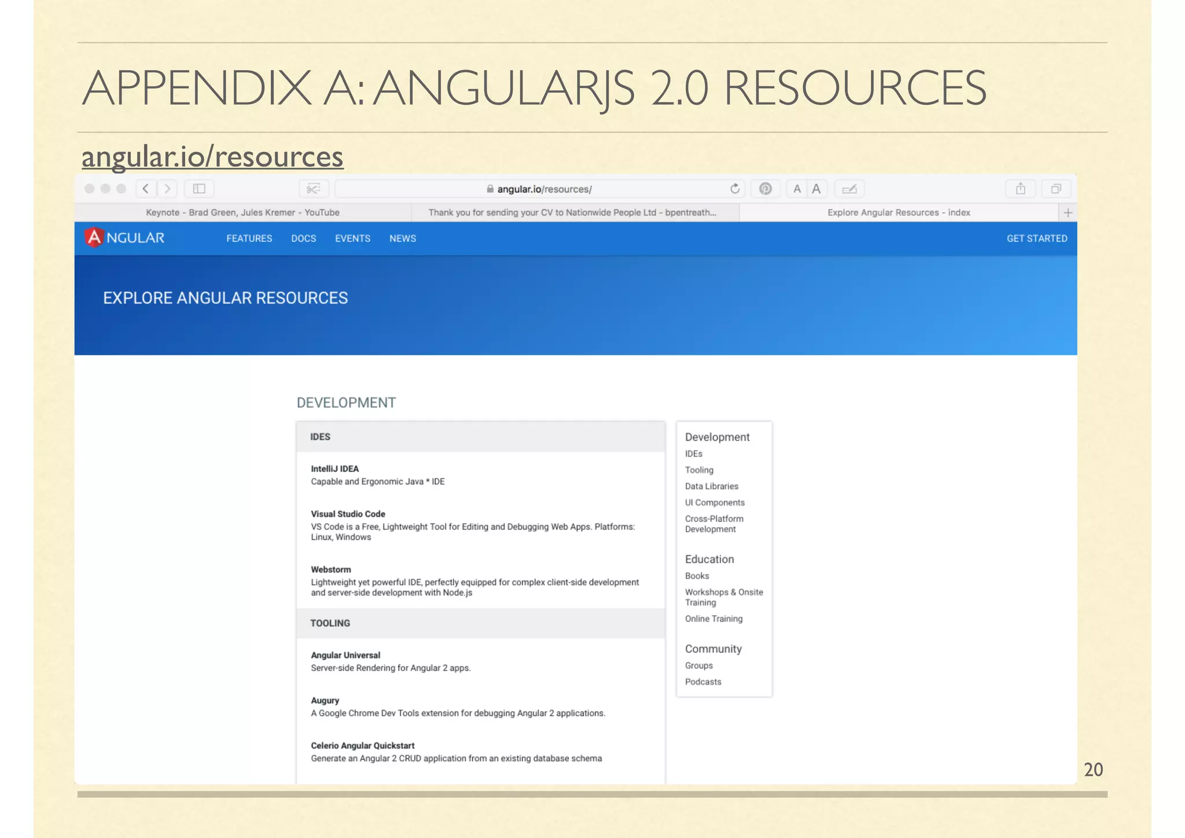Click the GET STARTED button
The height and width of the screenshot is (838, 1185).
coord(1036,238)
